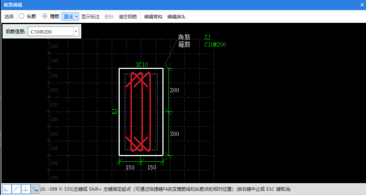
Task: Toggle the perpendicular foot snap icon
Action: (x=26, y=189)
